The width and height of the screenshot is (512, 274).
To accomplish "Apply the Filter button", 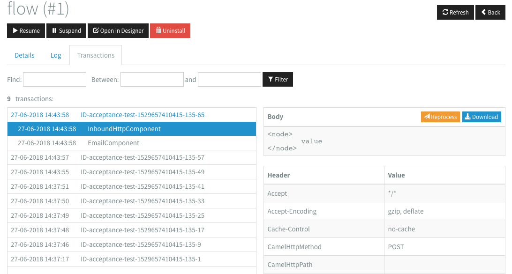I will 278,79.
